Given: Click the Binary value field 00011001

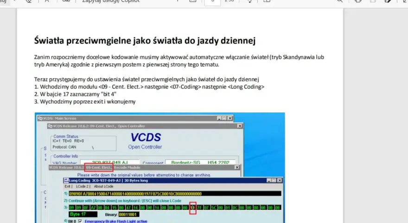Looking at the screenshot, I should click(x=129, y=214).
